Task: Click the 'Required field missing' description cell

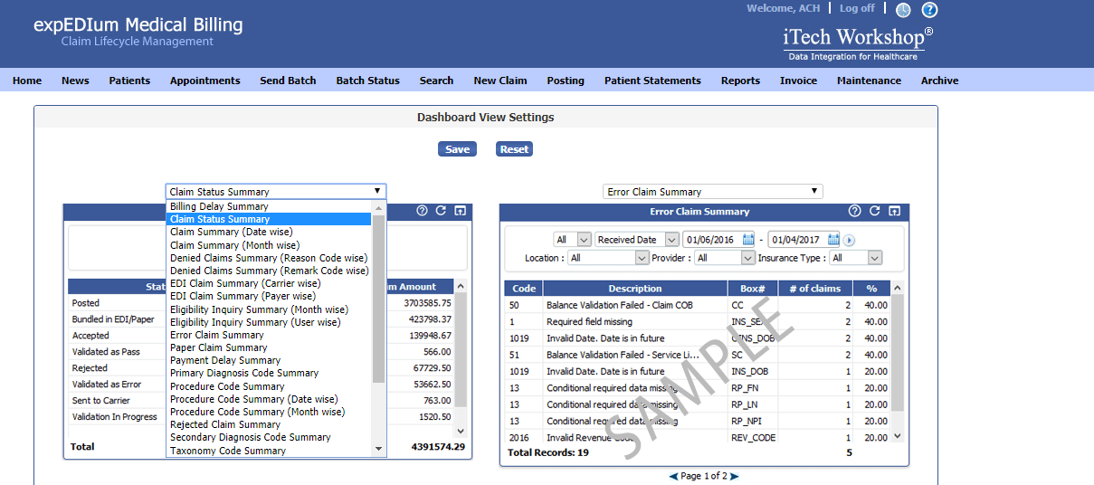Action: (635, 322)
